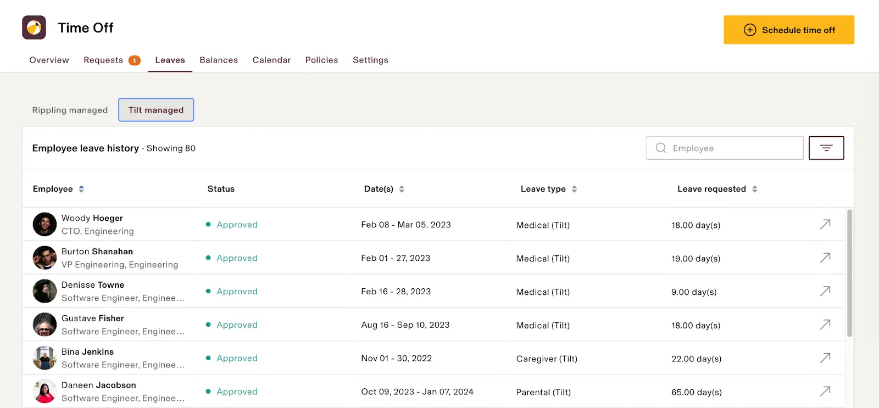Screen dimensions: 879x408
Task: Click the Schedule time off button
Action: coord(789,30)
